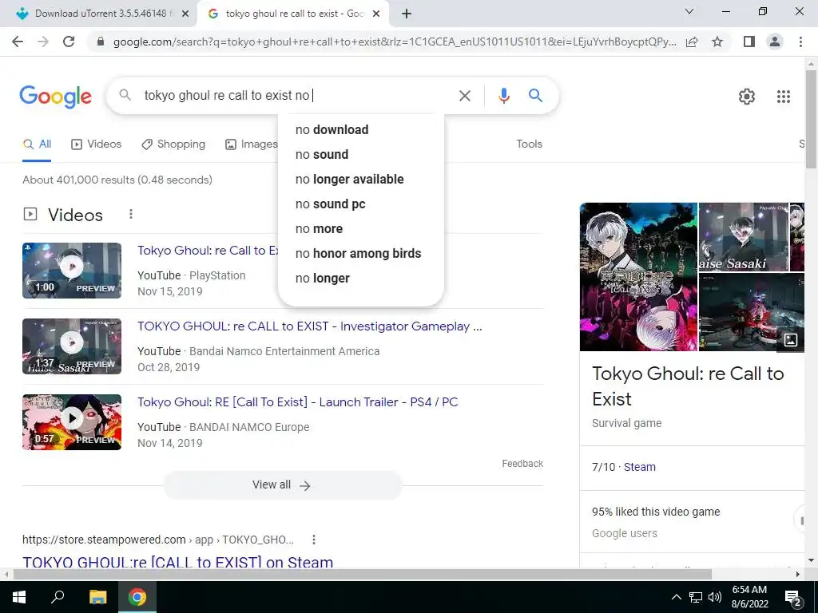The image size is (818, 613).
Task: Choose the 'no more' suggestion
Action: pos(360,229)
